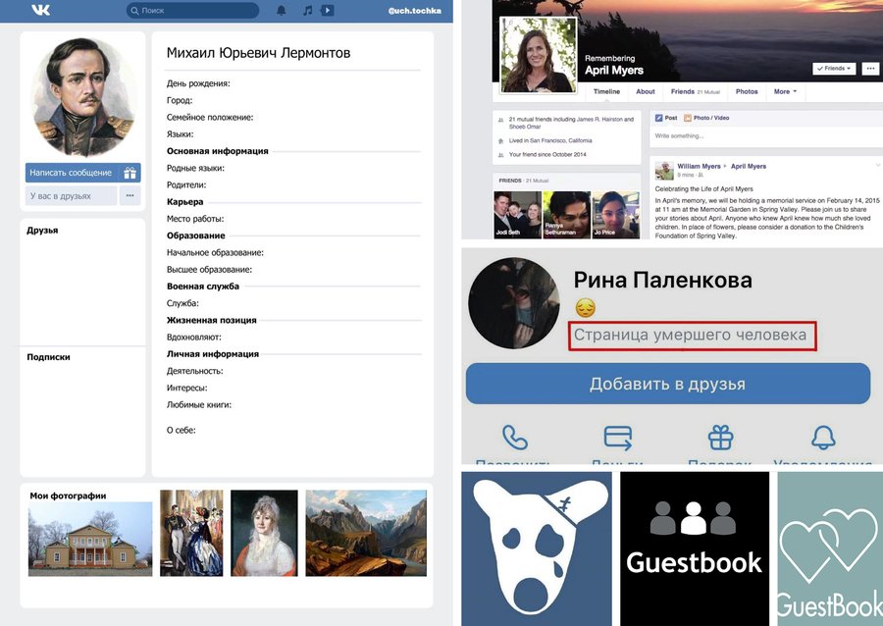The image size is (883, 626).
Task: Open the mountain landscape painting photo
Action: coord(366,533)
